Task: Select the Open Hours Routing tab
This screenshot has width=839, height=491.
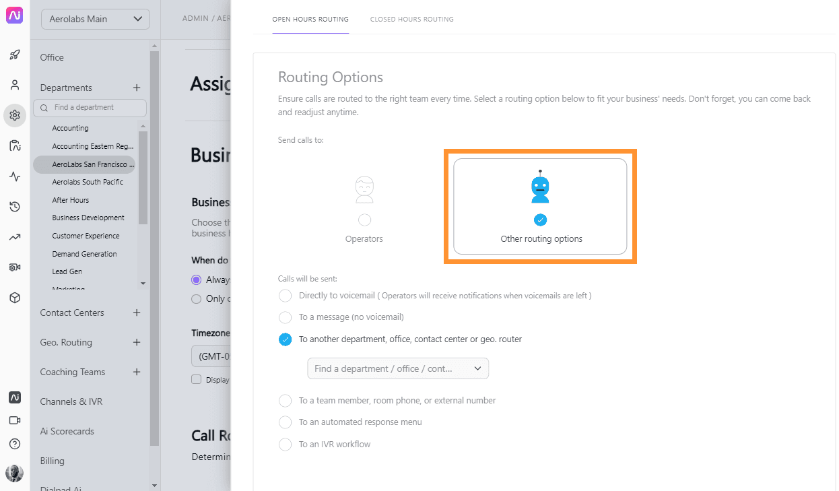Action: click(310, 20)
